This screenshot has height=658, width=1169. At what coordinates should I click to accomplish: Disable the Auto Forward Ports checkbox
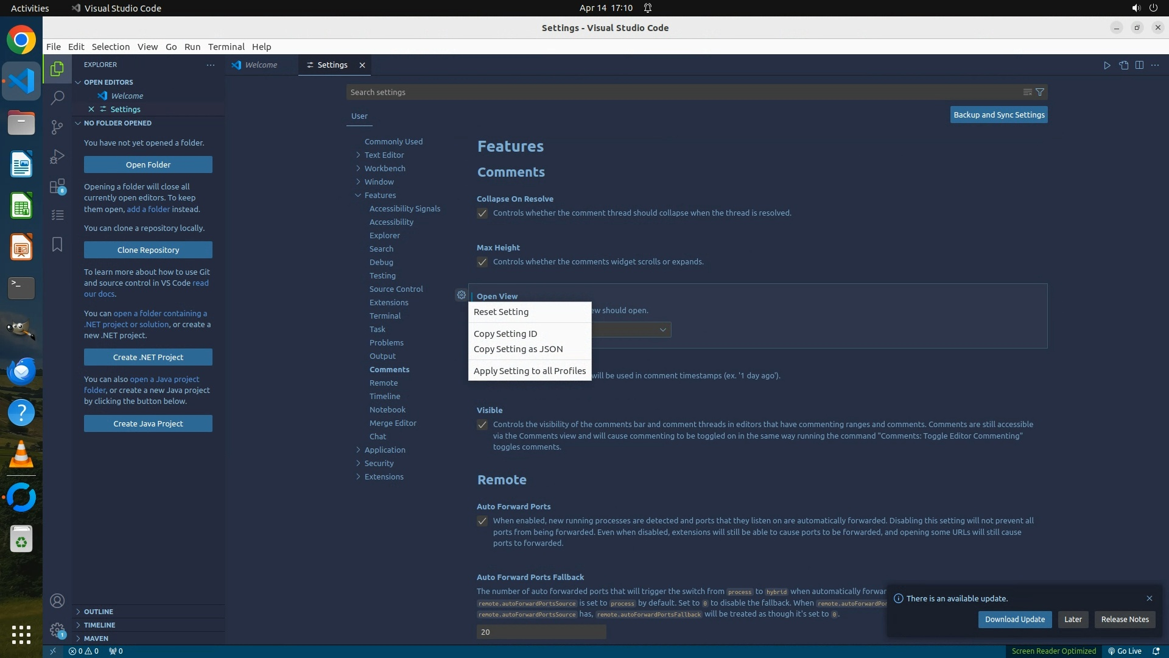(x=482, y=521)
